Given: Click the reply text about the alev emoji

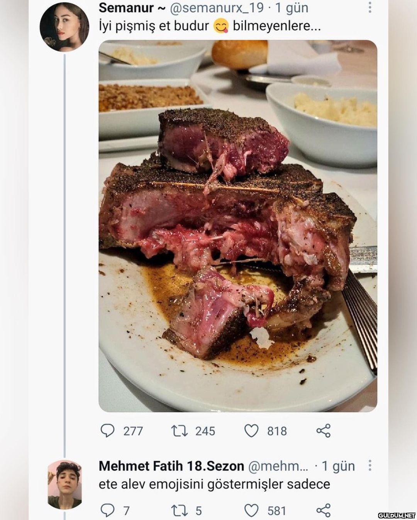Looking at the screenshot, I should tap(214, 484).
